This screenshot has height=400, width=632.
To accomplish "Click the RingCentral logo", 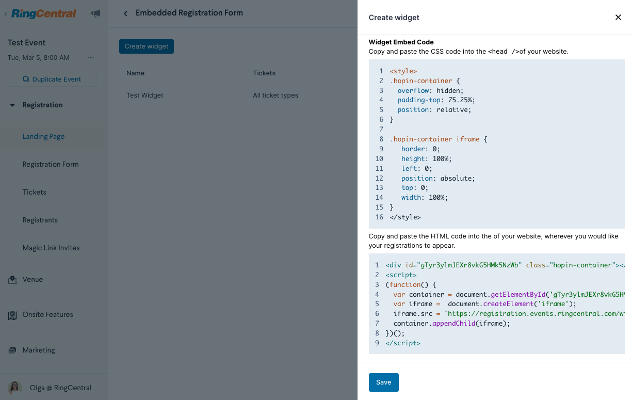I will [44, 14].
